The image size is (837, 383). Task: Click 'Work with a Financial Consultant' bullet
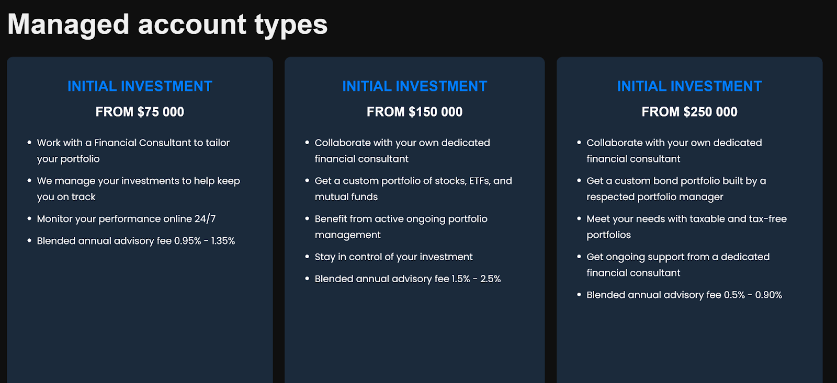pos(133,150)
